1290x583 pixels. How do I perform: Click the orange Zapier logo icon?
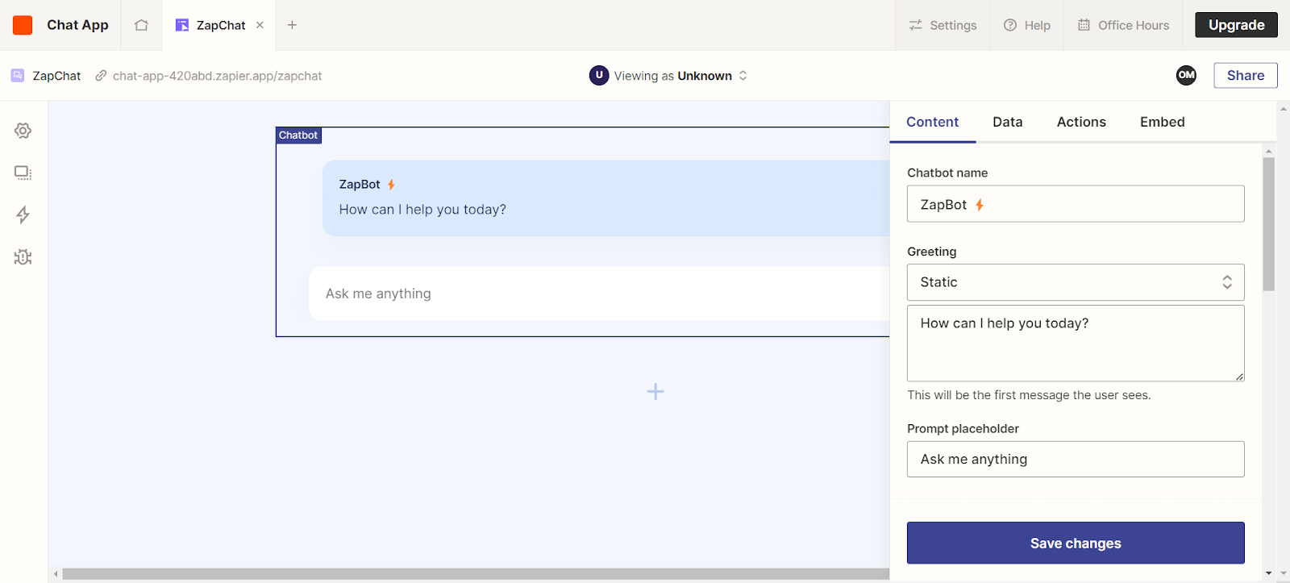click(x=23, y=25)
